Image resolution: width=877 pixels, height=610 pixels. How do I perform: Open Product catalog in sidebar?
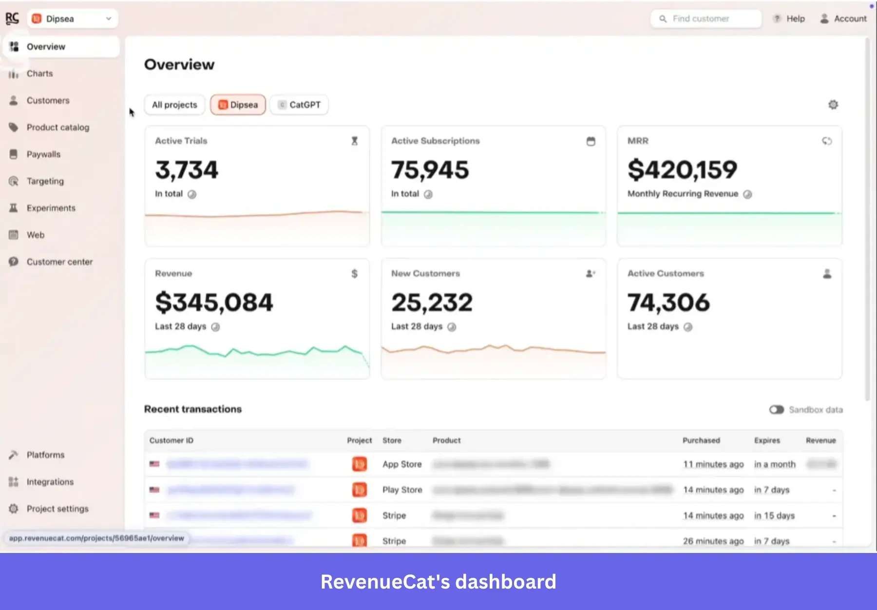61,127
